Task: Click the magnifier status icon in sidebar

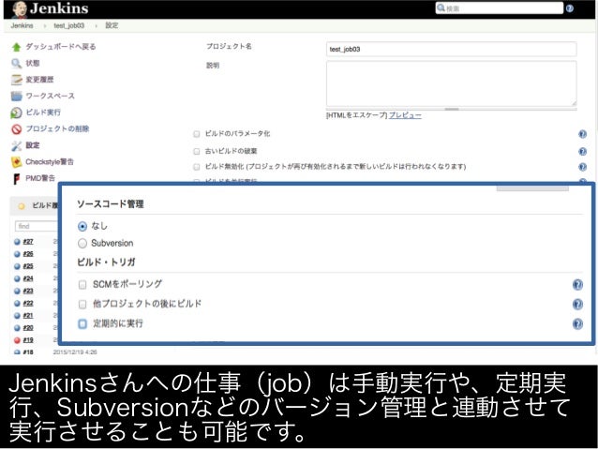Action: [x=16, y=64]
